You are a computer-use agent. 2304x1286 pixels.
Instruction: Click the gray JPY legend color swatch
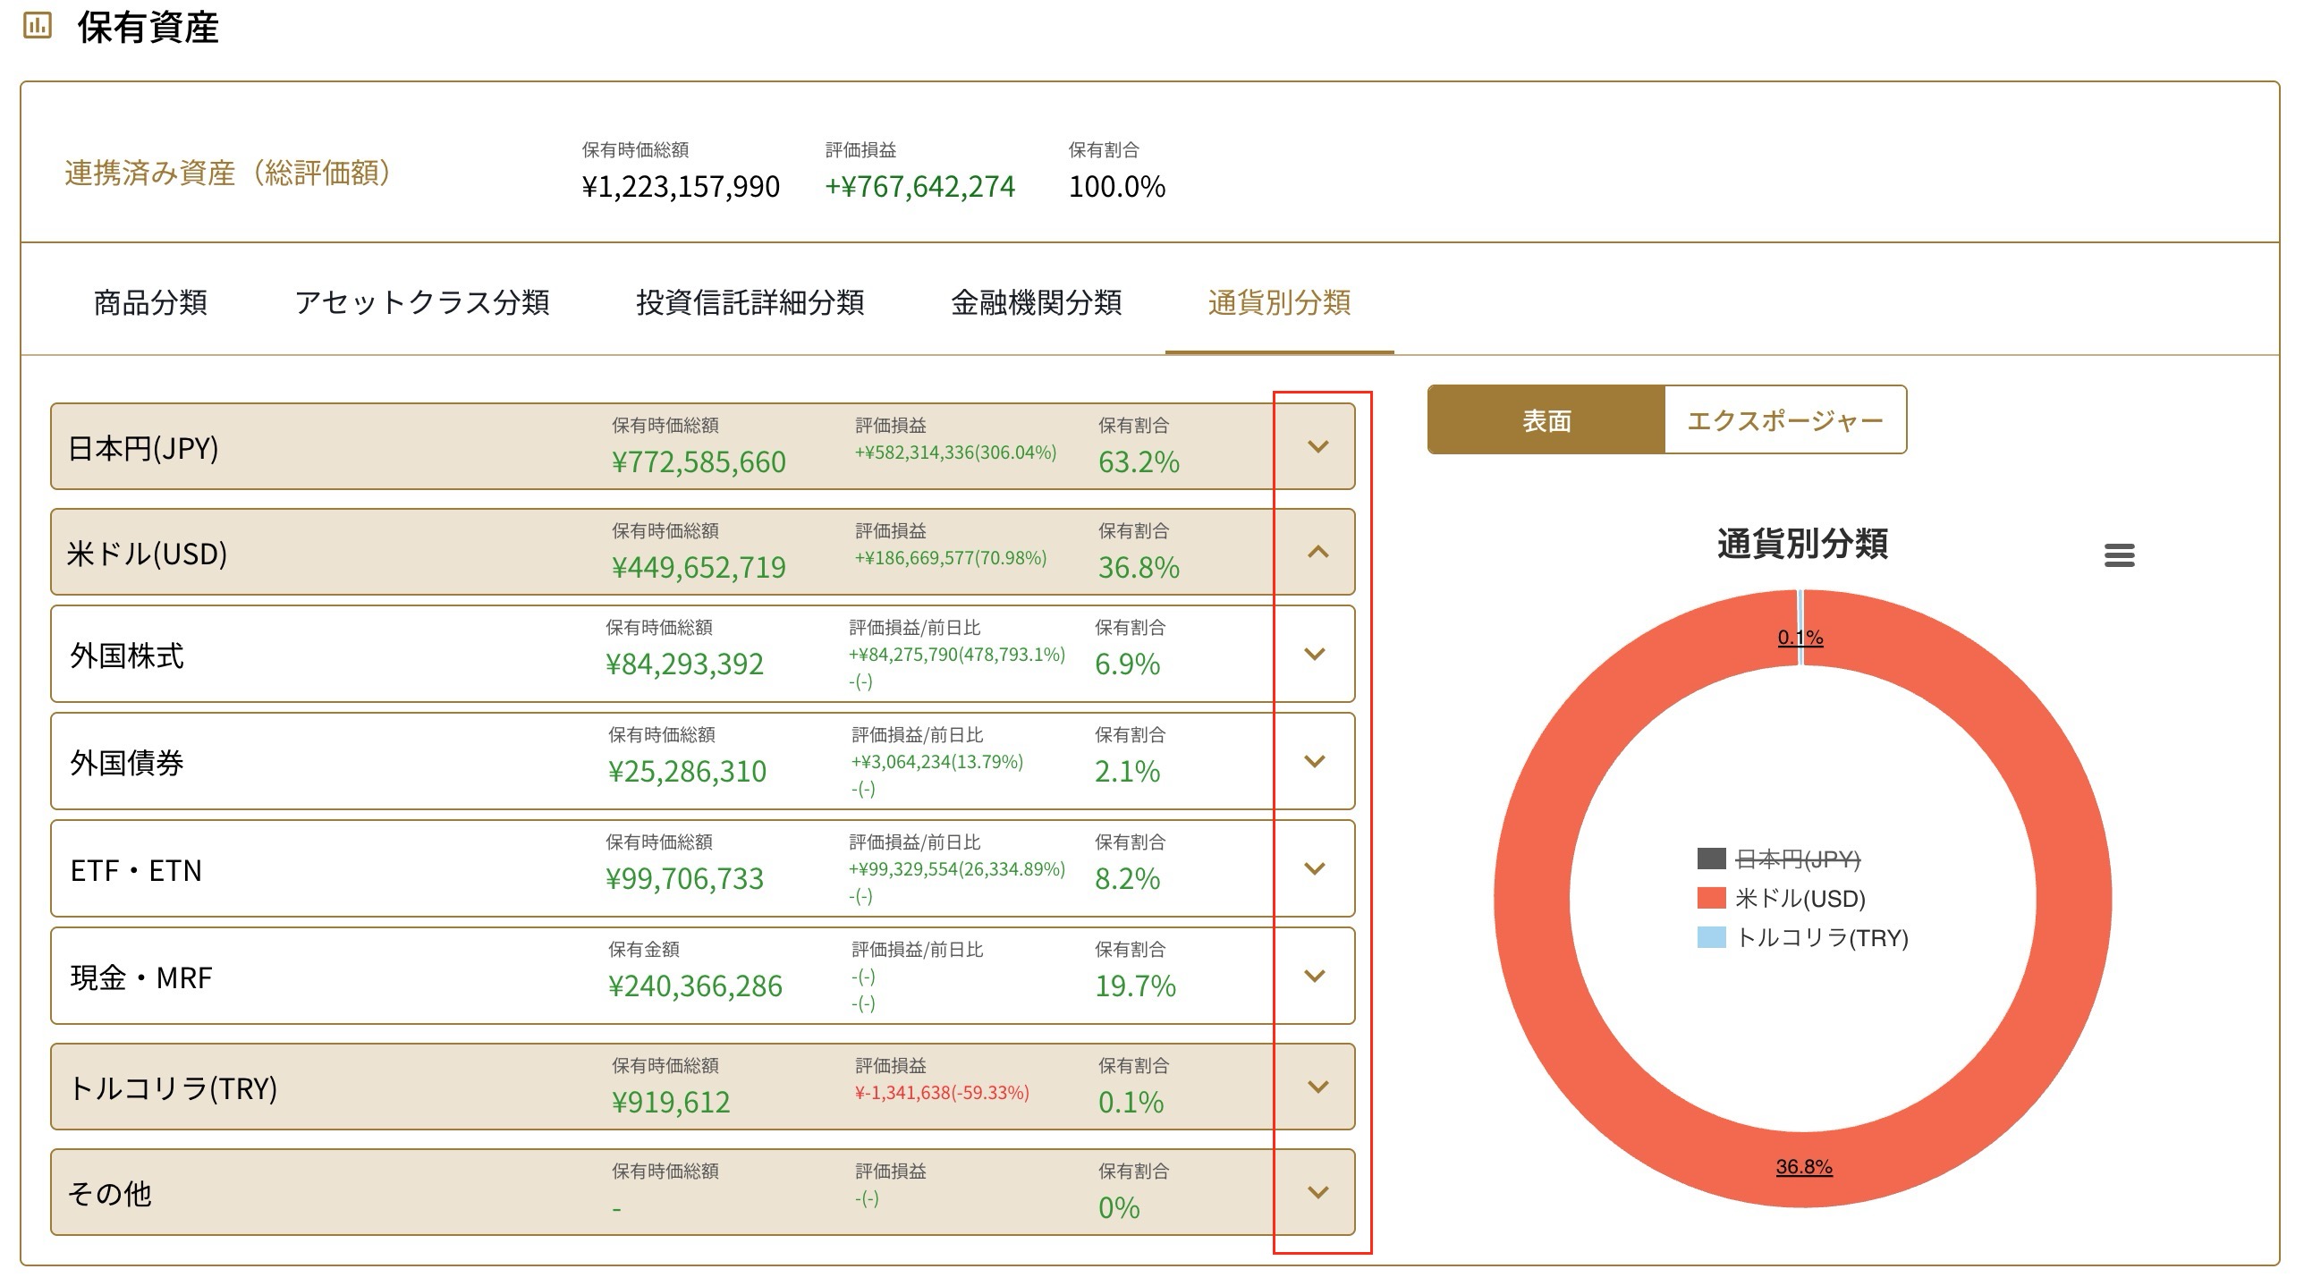point(1711,859)
